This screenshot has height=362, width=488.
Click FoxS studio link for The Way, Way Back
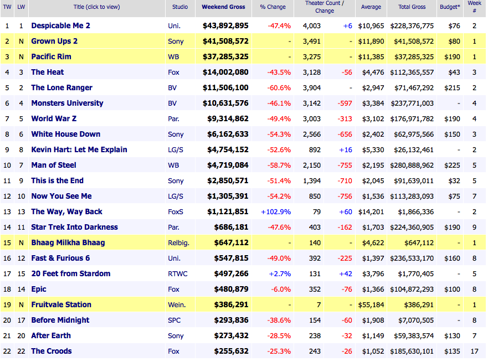(176, 212)
